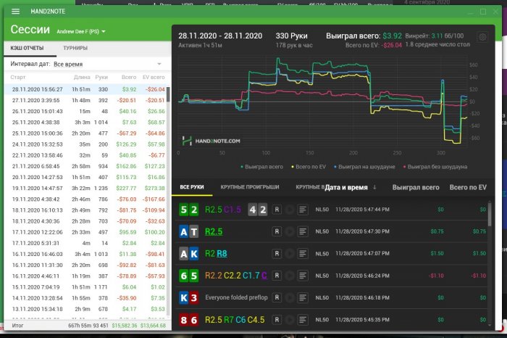Image resolution: width=507 pixels, height=338 pixels.
Task: Sort sessions by 'Длина' column header
Action: pos(82,77)
